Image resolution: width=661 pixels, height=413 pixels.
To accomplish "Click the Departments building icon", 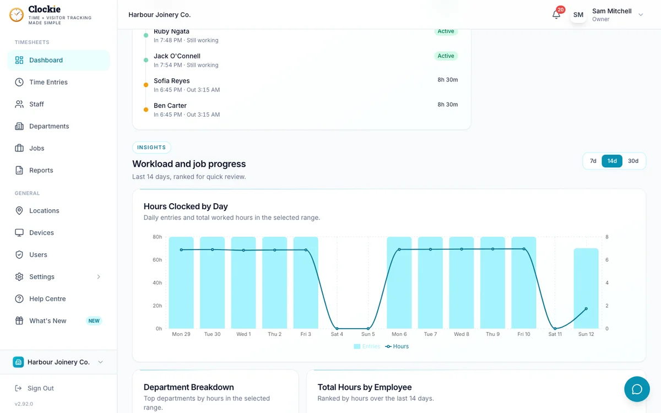I will [19, 126].
